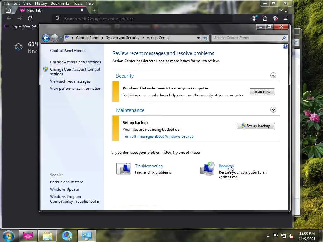Collapse the Security section chevron
Viewport: 323px width, 242px height.
pyautogui.click(x=273, y=76)
